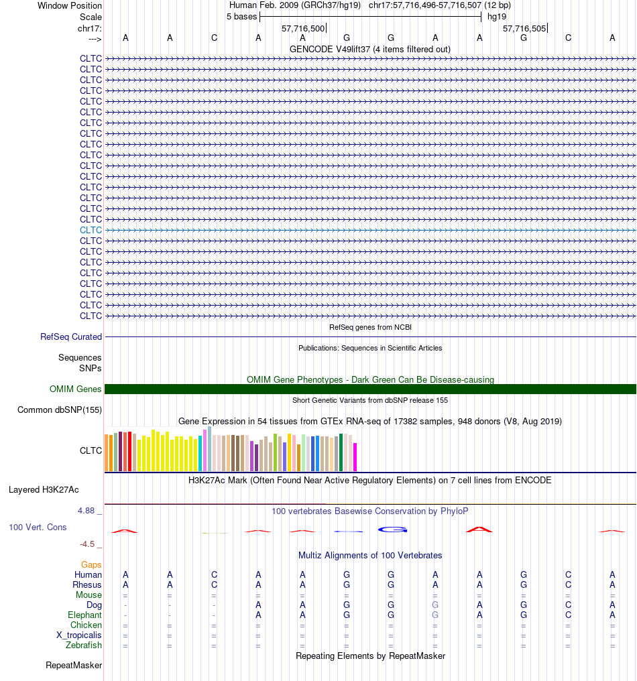Click the hg19 label beside the scale bar

pos(497,17)
